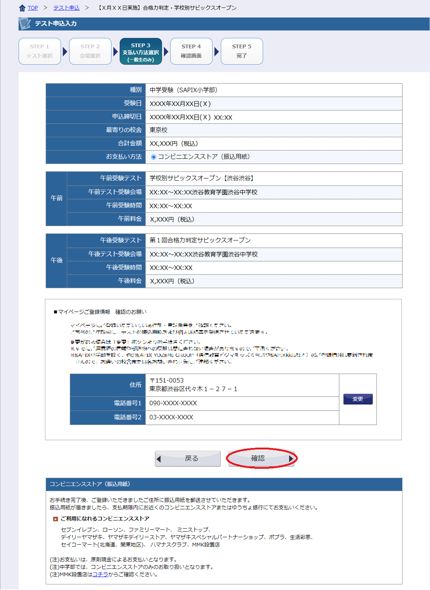Viewport: 430px width, 590px height.
Task: Follow the TOP breadcrumb link
Action: 33,8
